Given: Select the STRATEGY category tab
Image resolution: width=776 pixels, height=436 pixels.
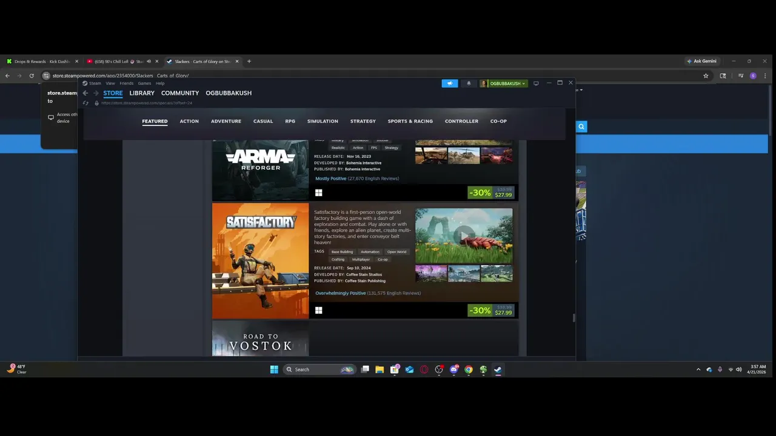Looking at the screenshot, I should (x=363, y=121).
